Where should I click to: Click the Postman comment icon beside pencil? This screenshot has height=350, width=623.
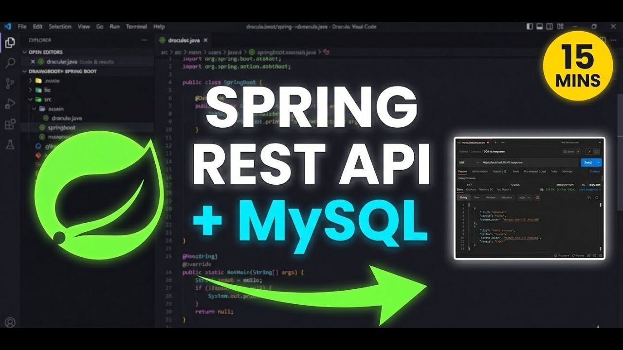[597, 152]
